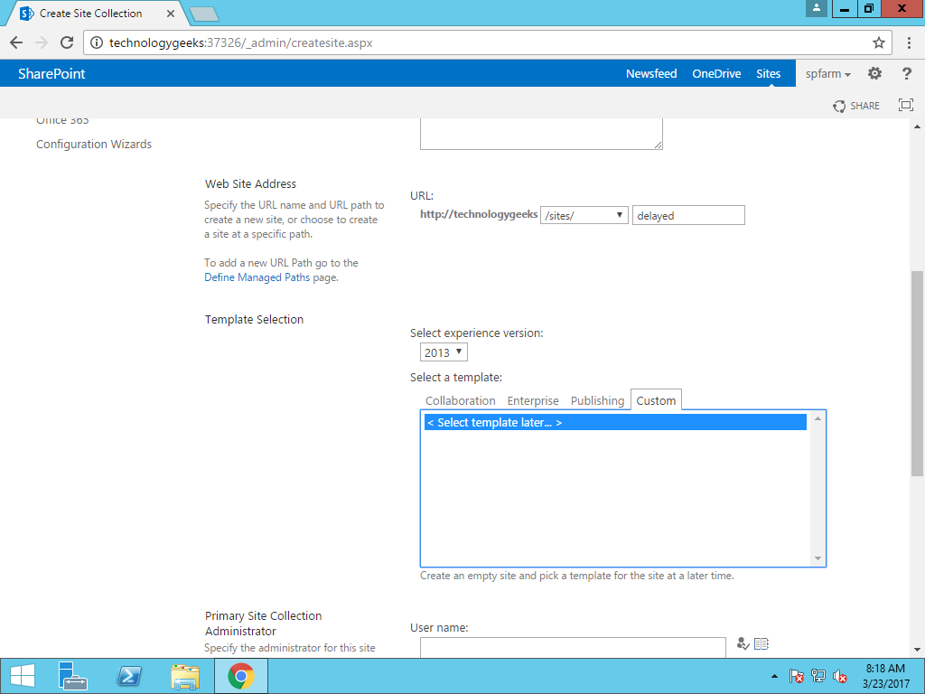Viewport: 925px width, 694px height.
Task: Open Configuration Wizards link
Action: 94,144
